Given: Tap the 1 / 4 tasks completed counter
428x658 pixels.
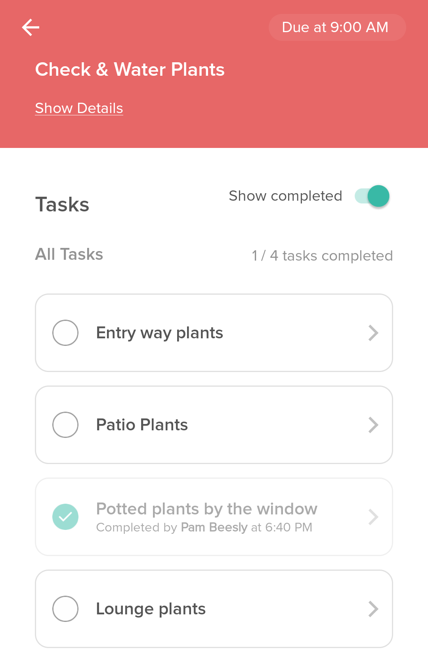Looking at the screenshot, I should point(322,256).
